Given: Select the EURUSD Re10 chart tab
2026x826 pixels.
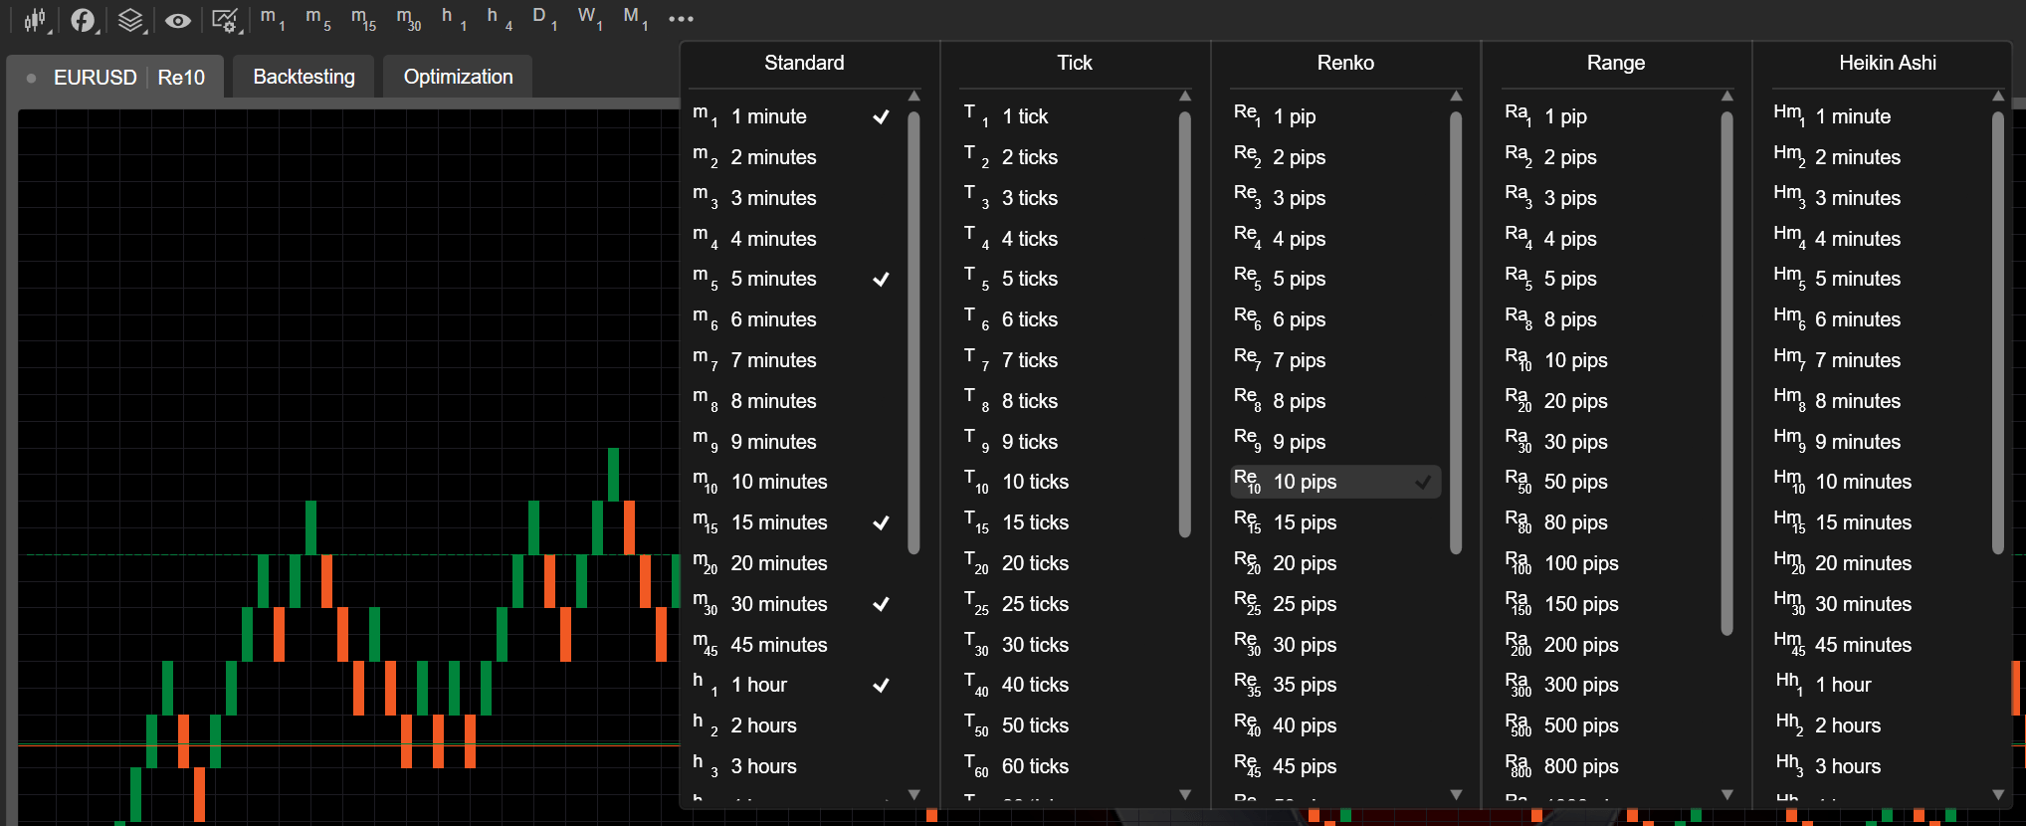Looking at the screenshot, I should coord(114,77).
